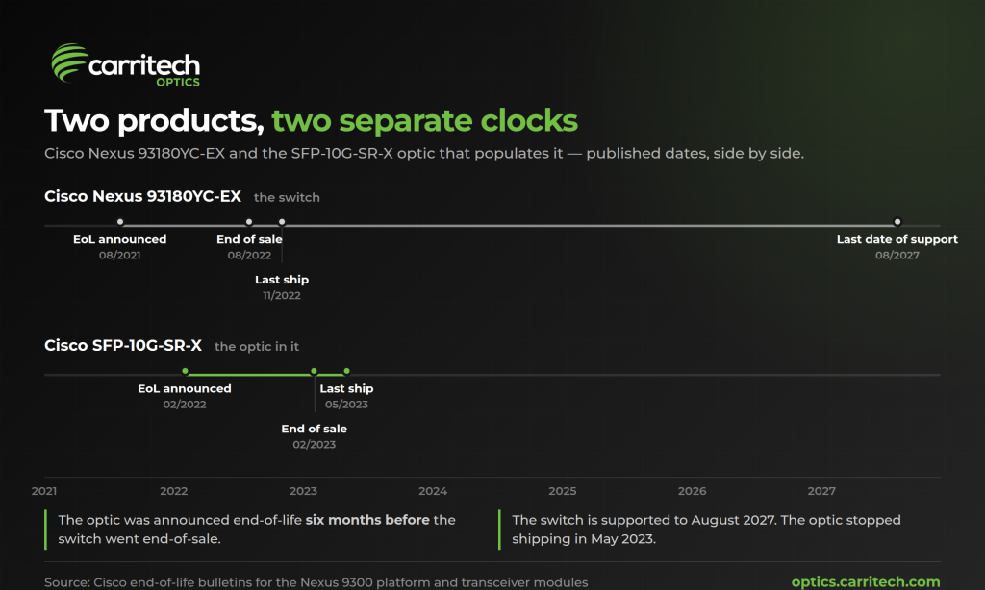This screenshot has width=985, height=590.
Task: Click the Cisco SFP-10G-SR-X heading
Action: (x=123, y=346)
